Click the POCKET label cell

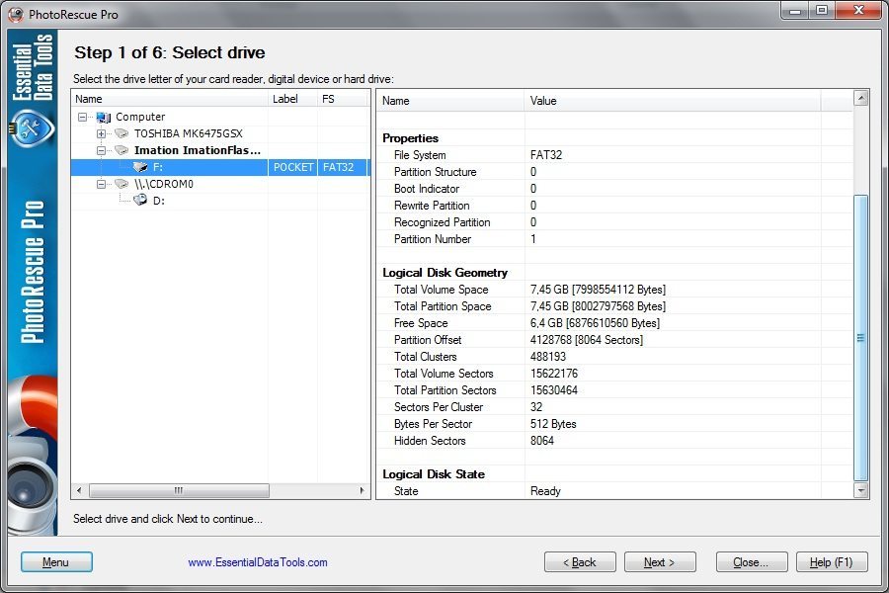[292, 167]
